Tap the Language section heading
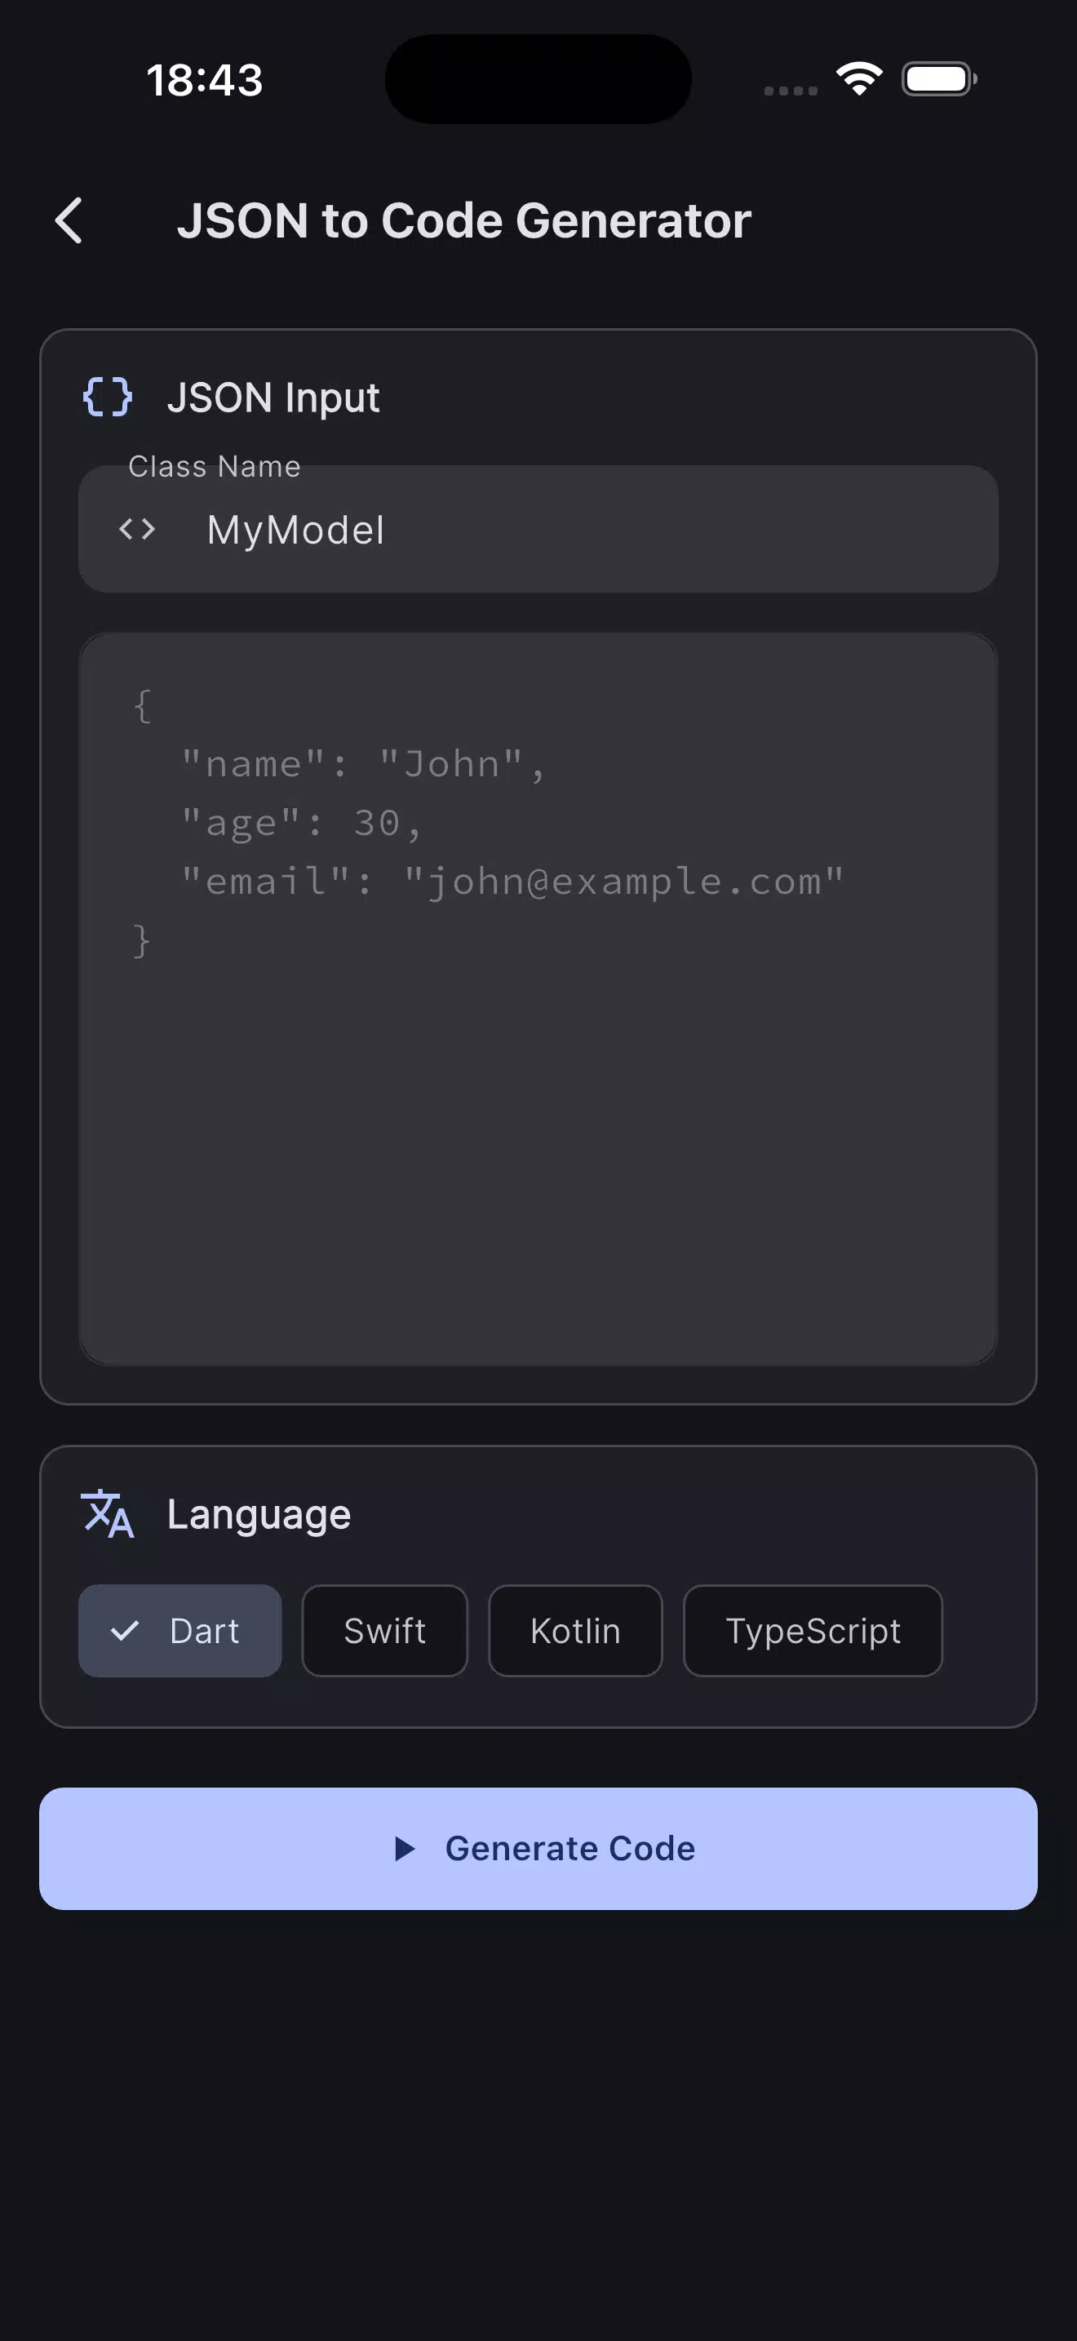1077x2341 pixels. 259,1515
